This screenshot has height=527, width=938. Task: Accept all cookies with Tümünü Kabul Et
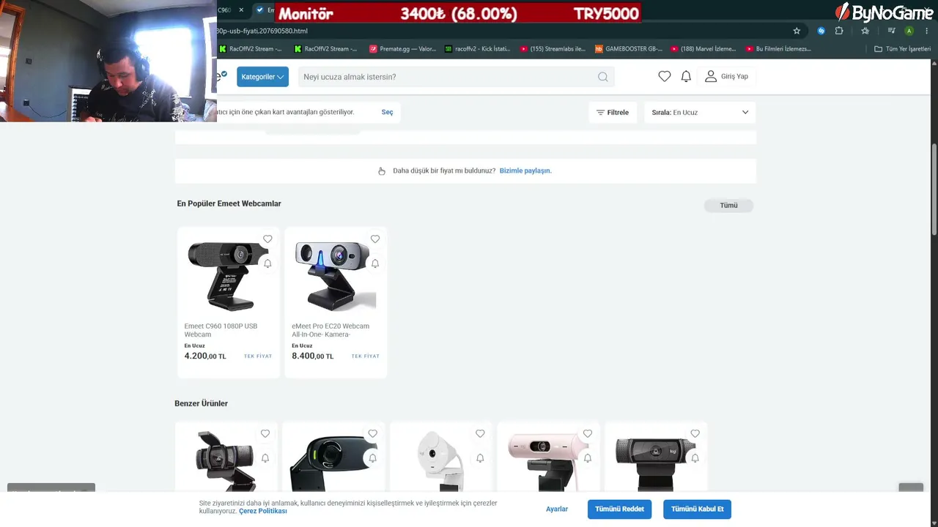(697, 509)
